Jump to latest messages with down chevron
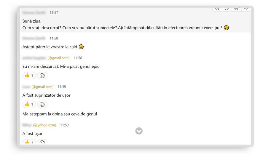The height and width of the screenshot is (157, 271). [139, 131]
